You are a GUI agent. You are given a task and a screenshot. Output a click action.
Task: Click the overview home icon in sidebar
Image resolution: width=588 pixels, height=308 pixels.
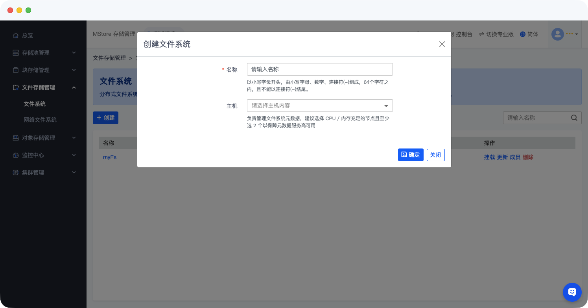pos(16,35)
